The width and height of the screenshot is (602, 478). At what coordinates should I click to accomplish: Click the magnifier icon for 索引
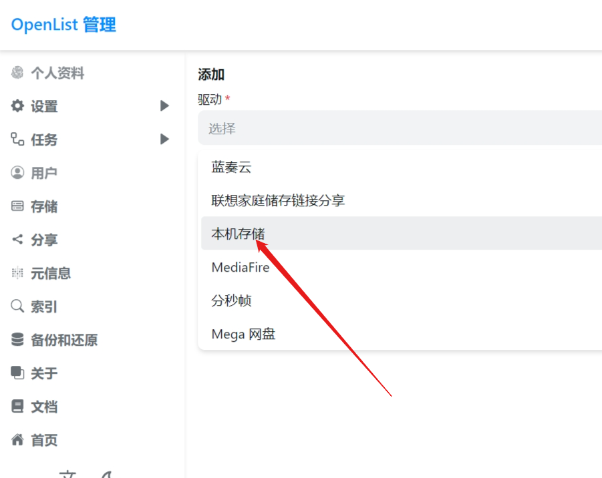click(x=17, y=306)
